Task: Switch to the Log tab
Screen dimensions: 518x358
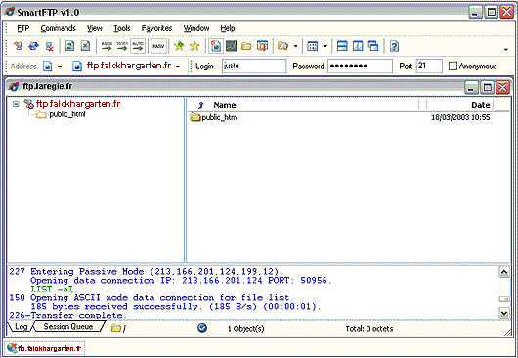Action: click(x=21, y=327)
